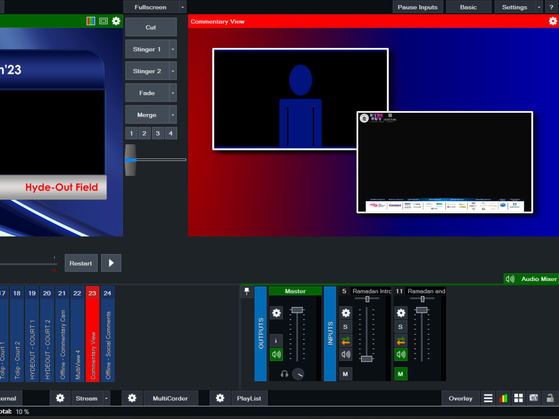559x419 pixels.
Task: Open Stream settings gear
Action: pos(60,398)
